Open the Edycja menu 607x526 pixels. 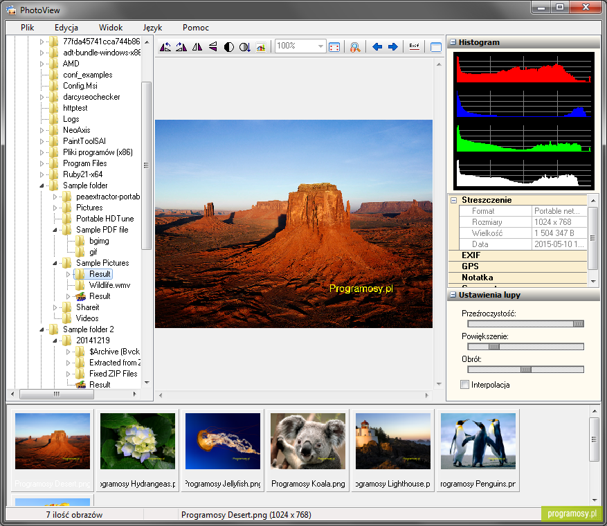(x=66, y=28)
